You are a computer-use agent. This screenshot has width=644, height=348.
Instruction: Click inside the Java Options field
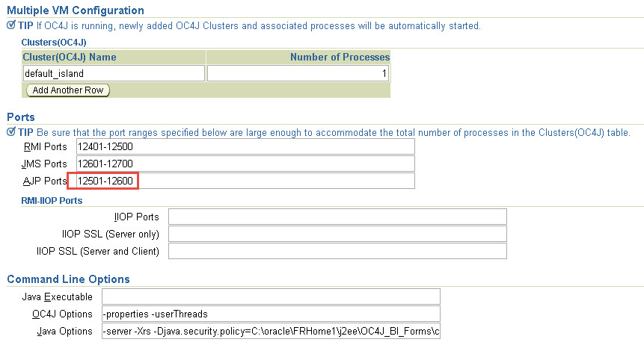click(271, 331)
